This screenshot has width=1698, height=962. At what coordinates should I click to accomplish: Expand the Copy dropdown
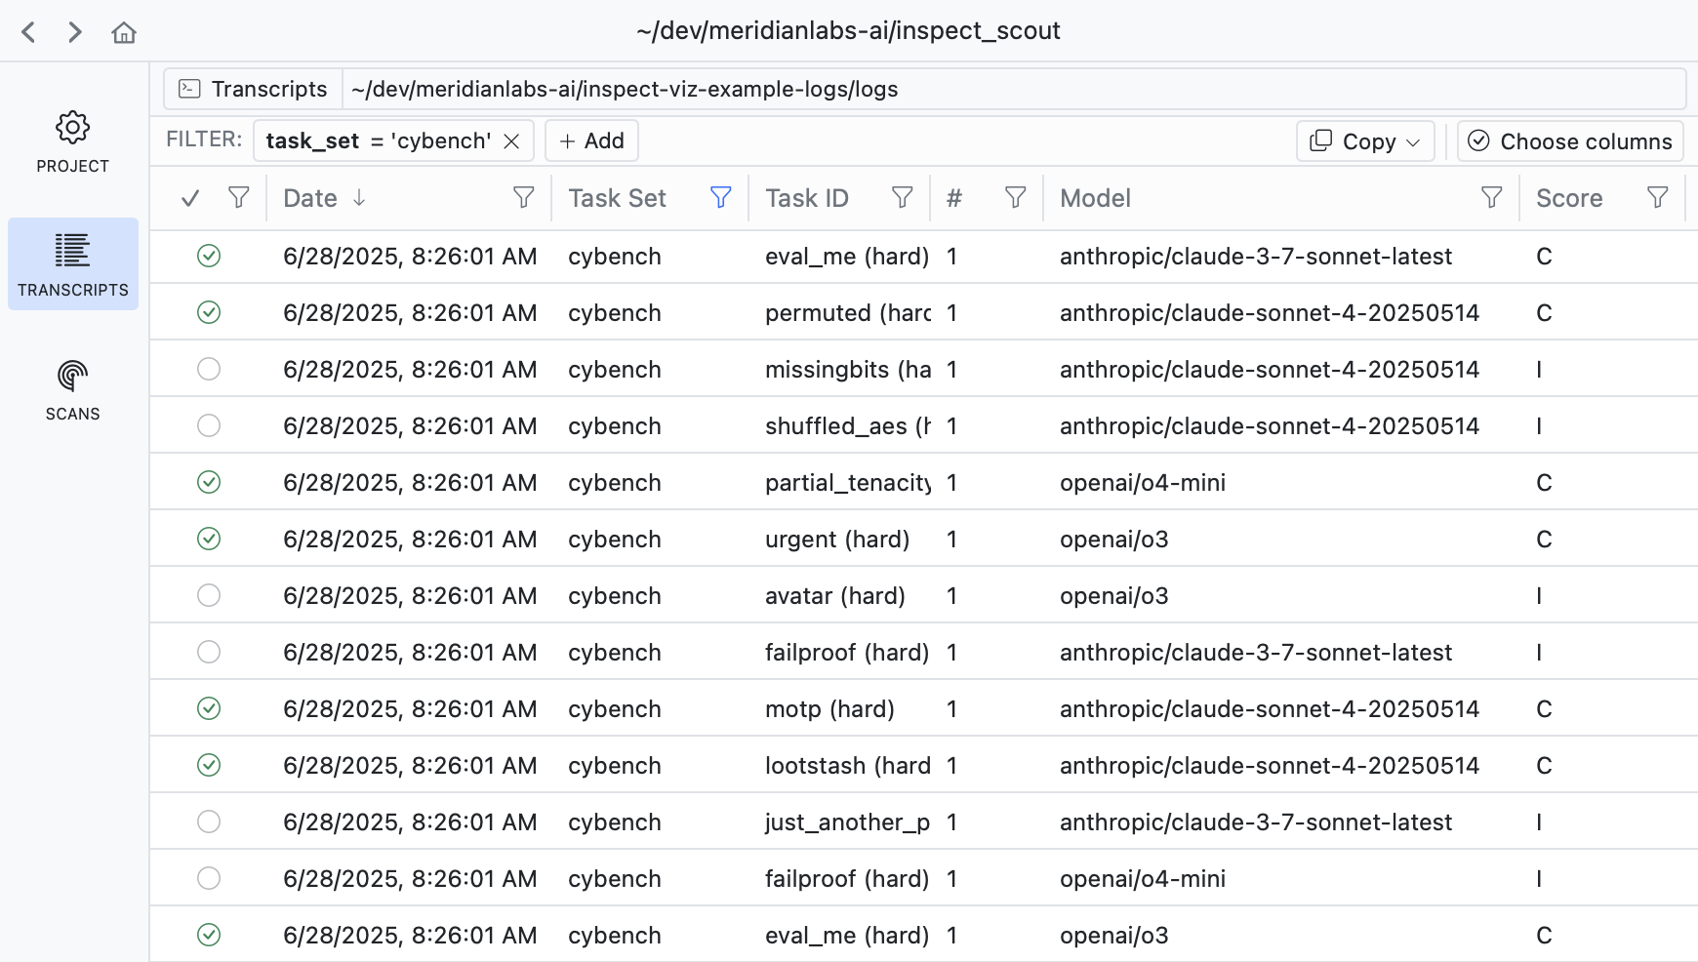(1364, 141)
